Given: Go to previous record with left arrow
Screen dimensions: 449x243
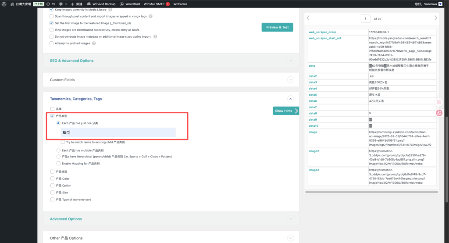Looking at the screenshot, I should tap(308, 18).
